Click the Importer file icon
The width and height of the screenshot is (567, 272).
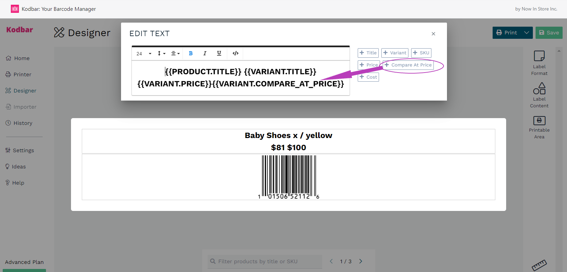point(8,107)
